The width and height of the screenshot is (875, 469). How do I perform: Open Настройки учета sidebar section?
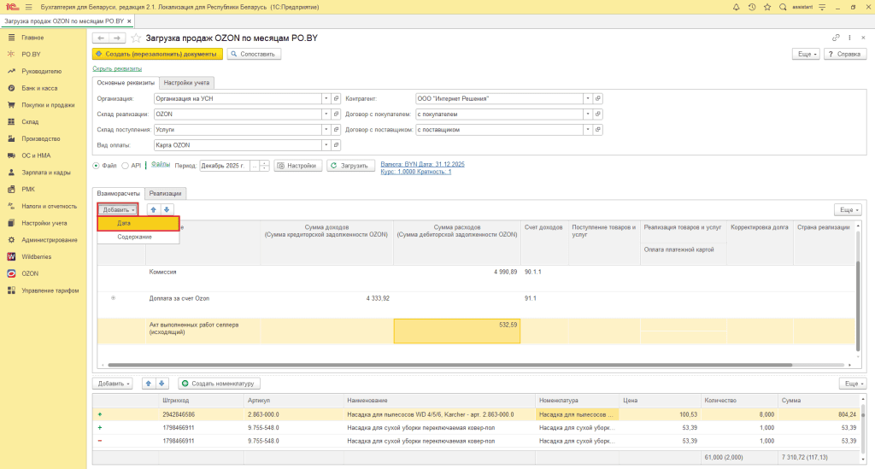click(x=44, y=223)
